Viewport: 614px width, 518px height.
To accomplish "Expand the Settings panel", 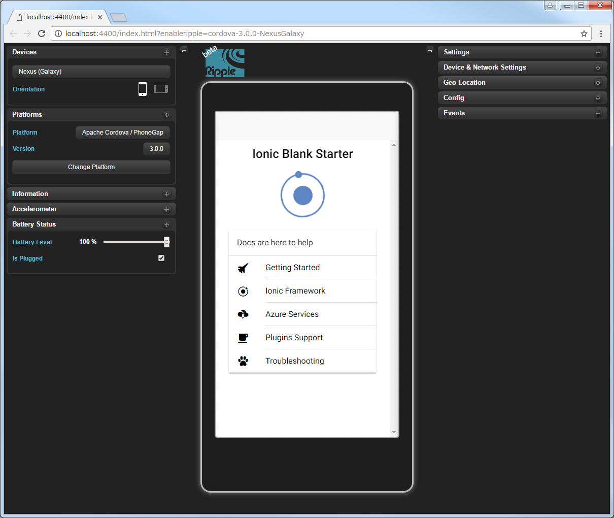I will (x=523, y=52).
